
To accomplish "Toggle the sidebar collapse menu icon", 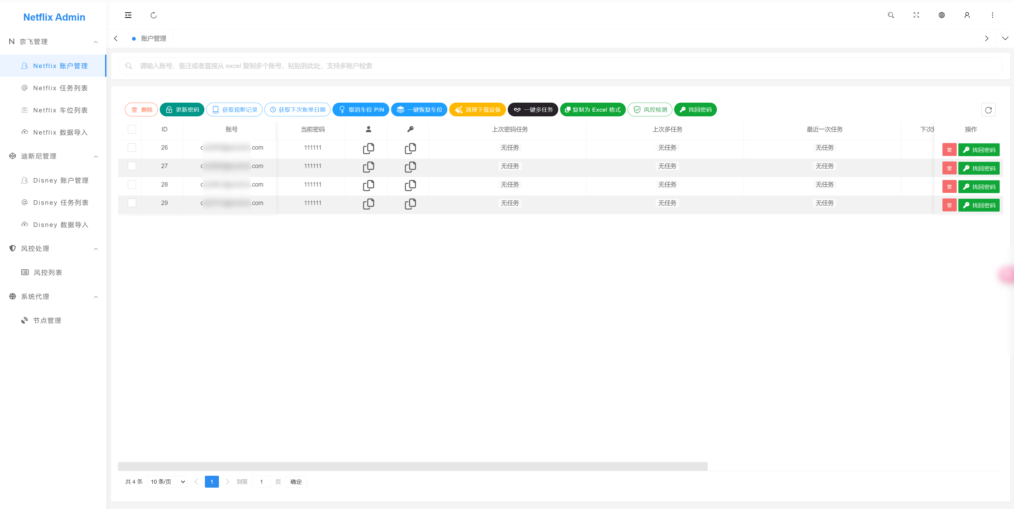I will (x=128, y=15).
